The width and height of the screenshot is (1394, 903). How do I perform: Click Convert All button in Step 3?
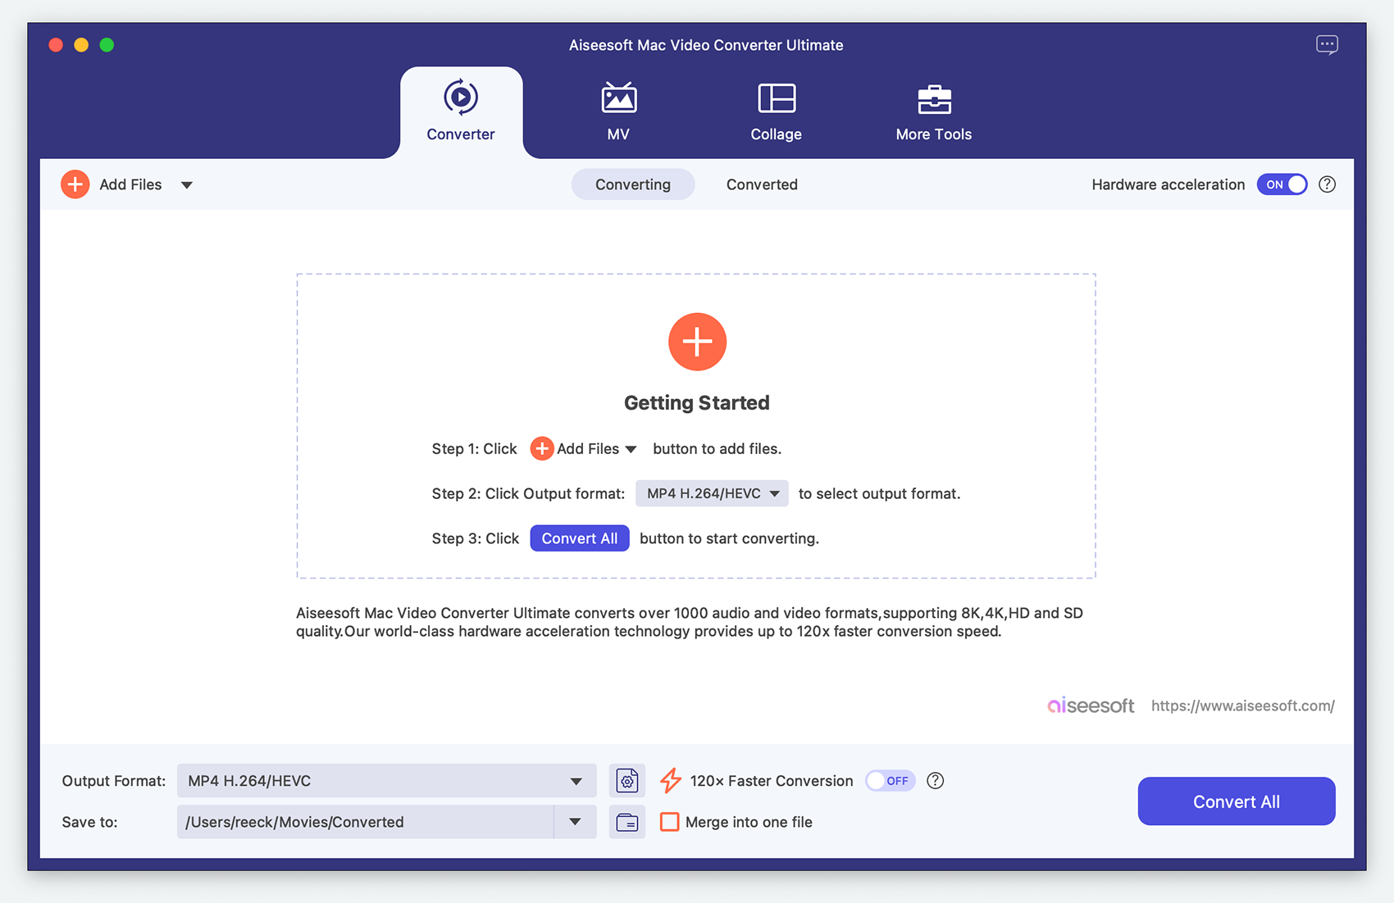point(580,538)
